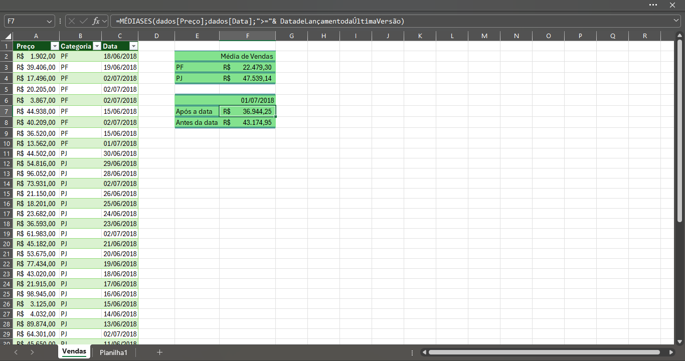The height and width of the screenshot is (361, 685).
Task: Select date cell 30/06/2018
Action: (x=120, y=153)
